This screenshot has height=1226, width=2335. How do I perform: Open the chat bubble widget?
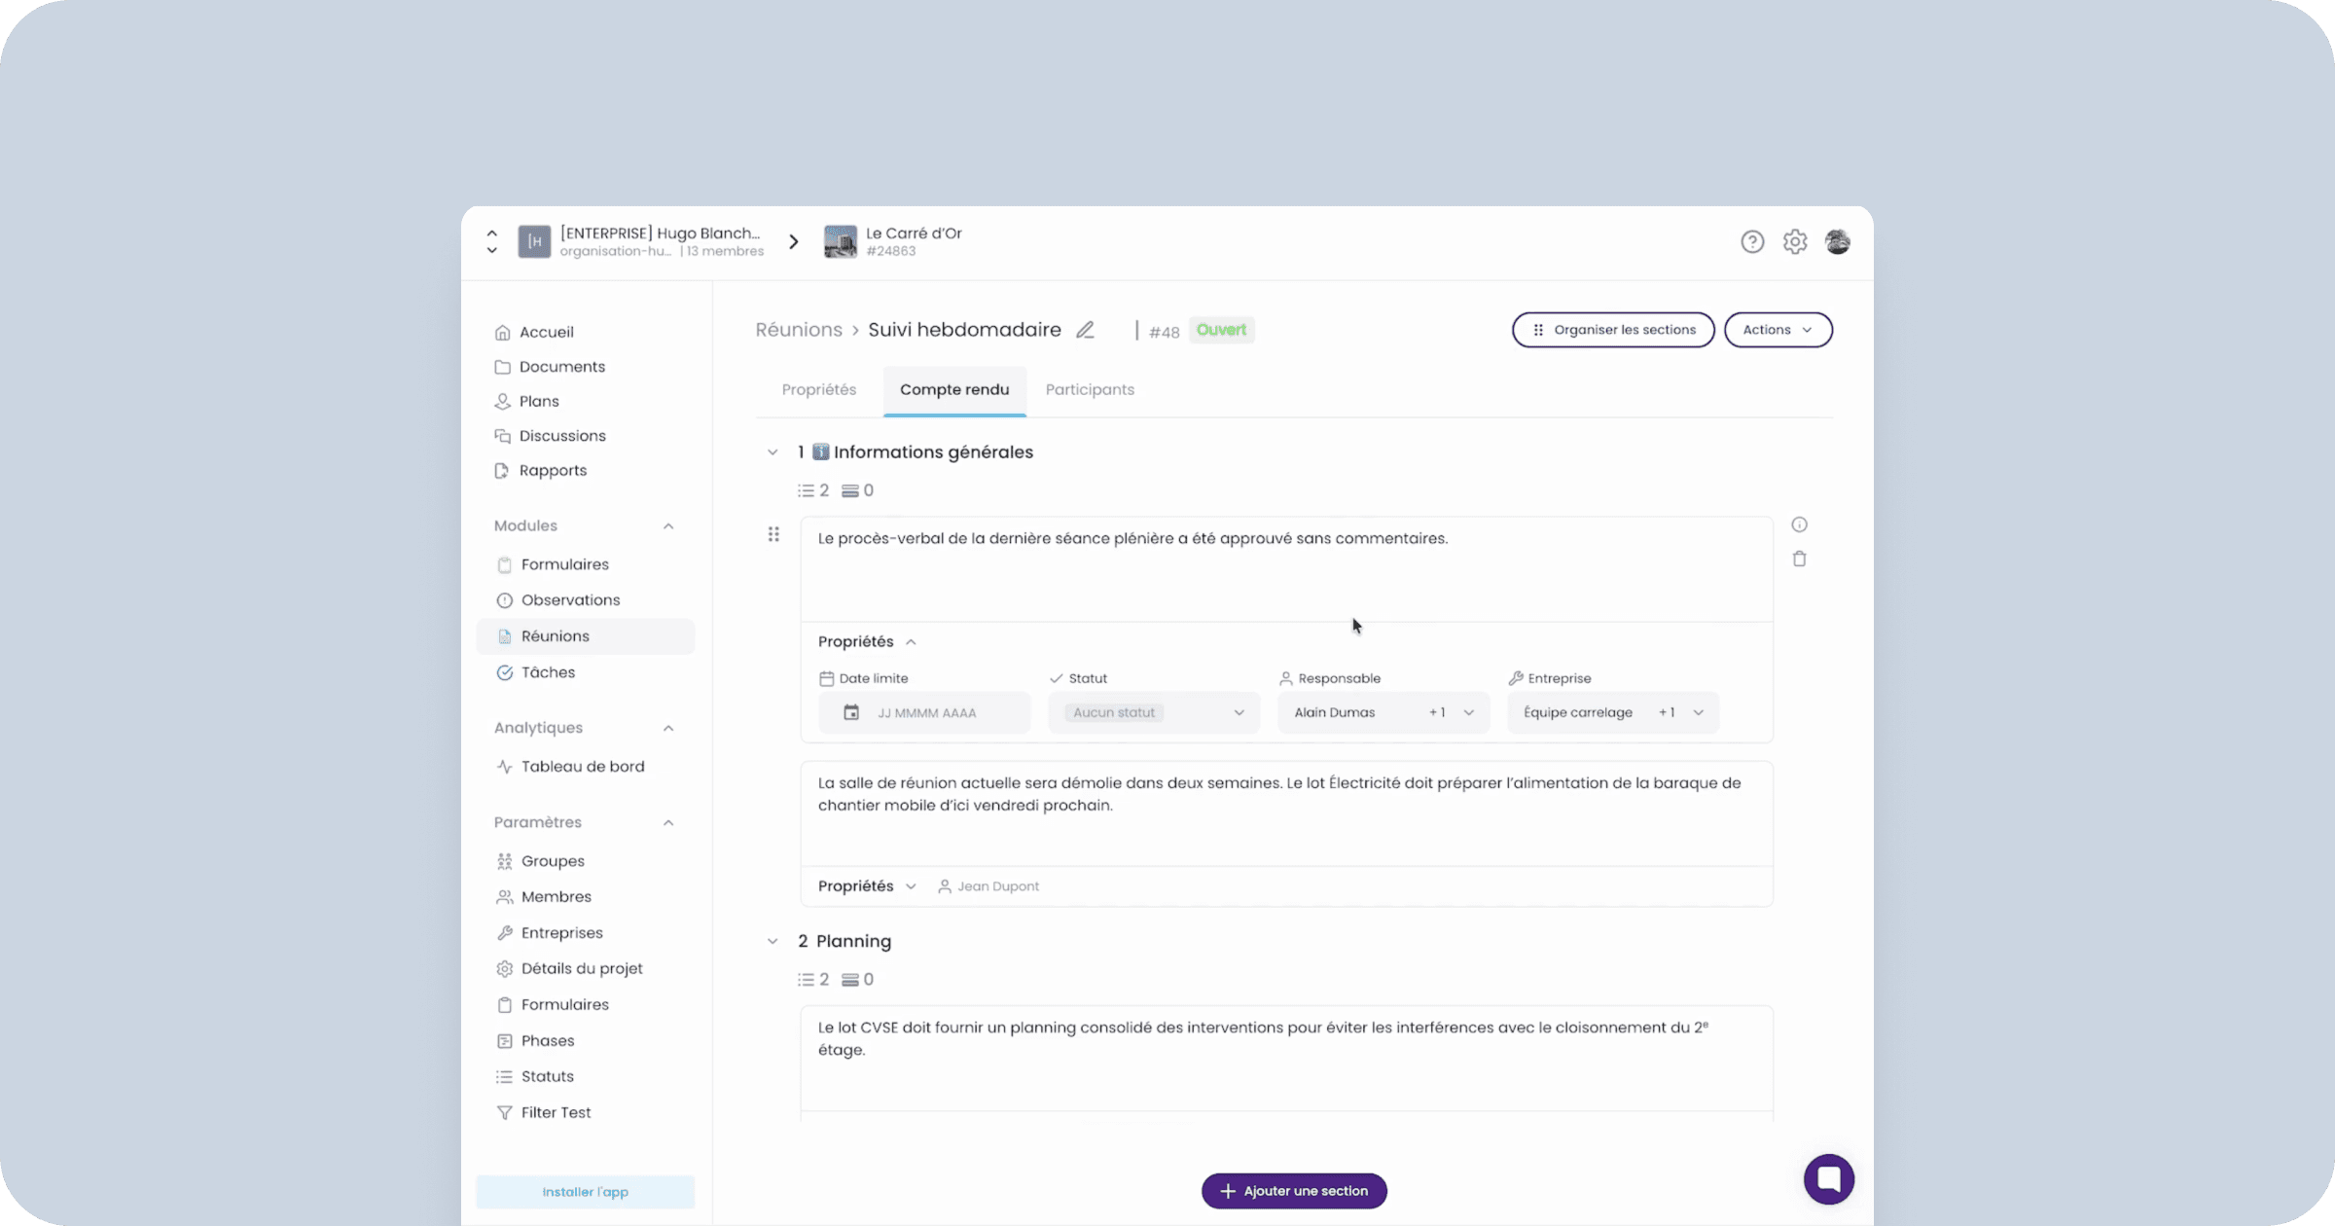[x=1828, y=1179]
